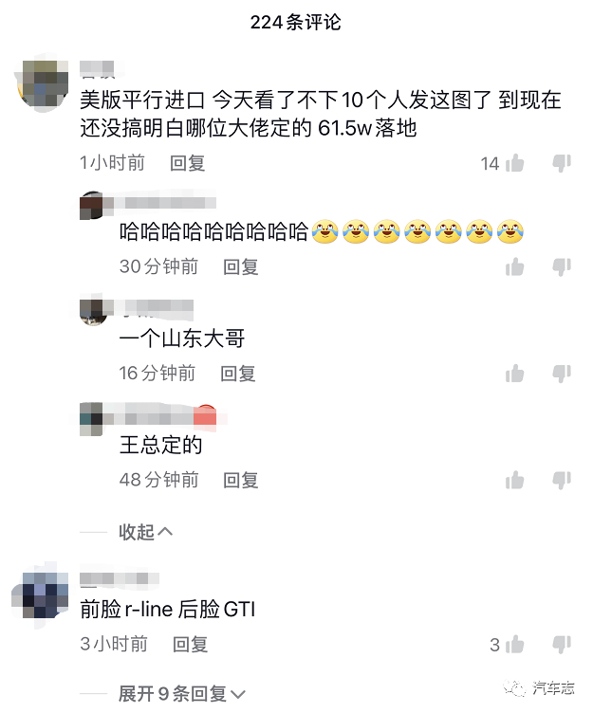The image size is (593, 713).
Task: Collapse replies with 收起
Action: [145, 532]
